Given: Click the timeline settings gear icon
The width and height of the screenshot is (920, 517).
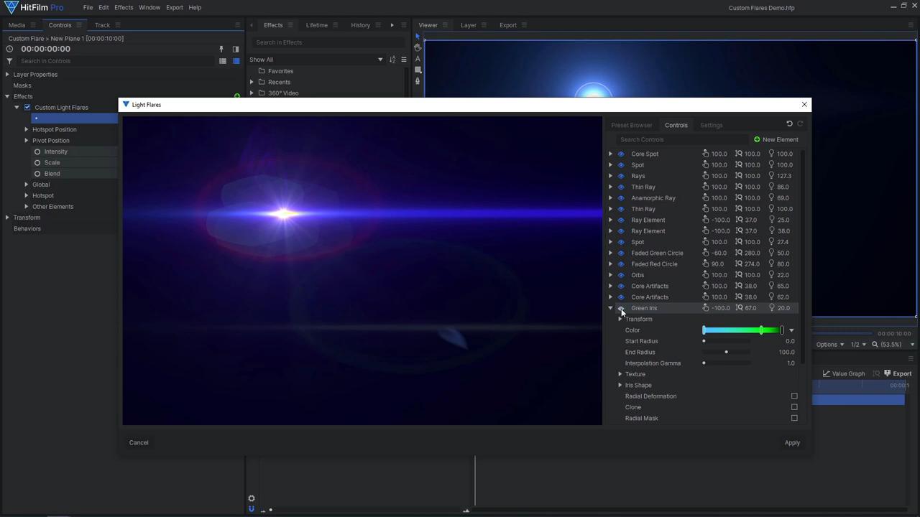Looking at the screenshot, I should click(x=252, y=498).
